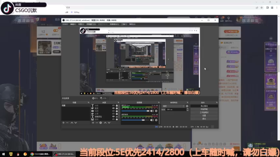Open 视图(V) menu in OBS
The width and height of the screenshot is (280, 157).
coord(81,24)
